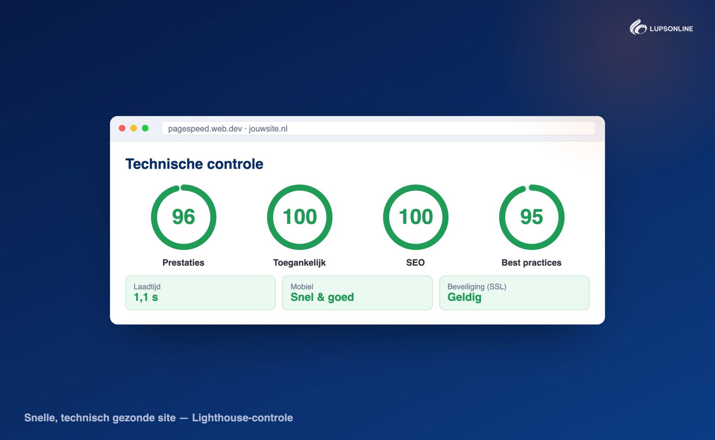Click the pagespeed.web.dev address bar

pyautogui.click(x=378, y=128)
